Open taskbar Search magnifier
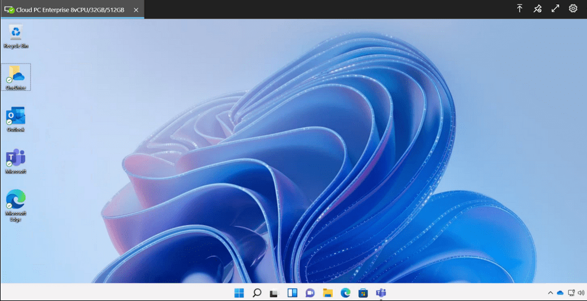Screen dimensions: 587x301 click(257, 293)
